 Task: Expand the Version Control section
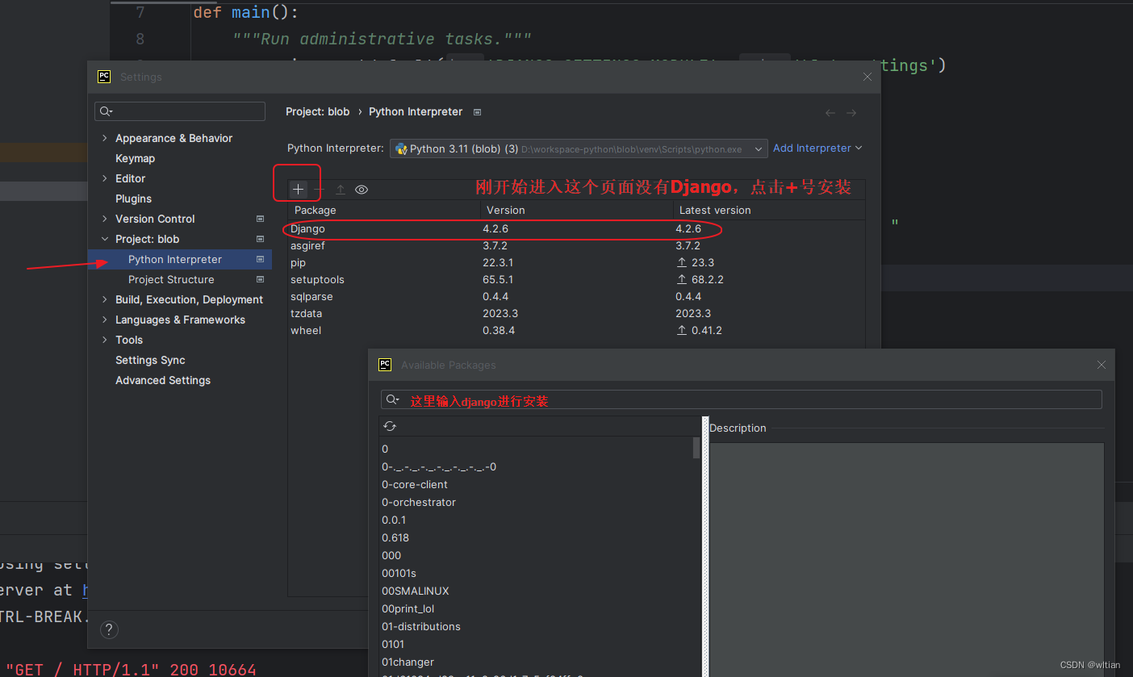pos(104,219)
